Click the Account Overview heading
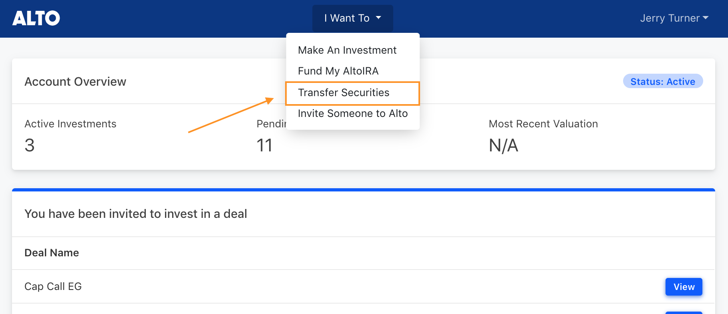This screenshot has height=314, width=728. pos(75,82)
